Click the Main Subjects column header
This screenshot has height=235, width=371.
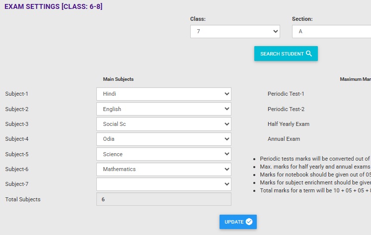(x=118, y=79)
